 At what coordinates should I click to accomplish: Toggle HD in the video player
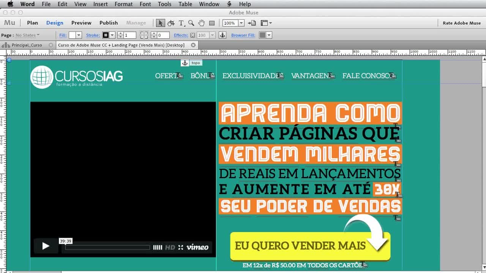(170, 247)
